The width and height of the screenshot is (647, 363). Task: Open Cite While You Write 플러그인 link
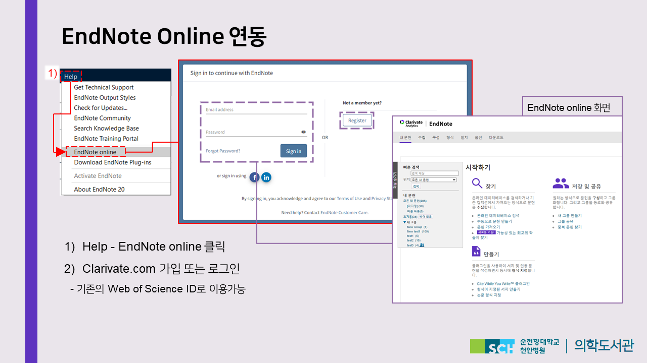503,284
